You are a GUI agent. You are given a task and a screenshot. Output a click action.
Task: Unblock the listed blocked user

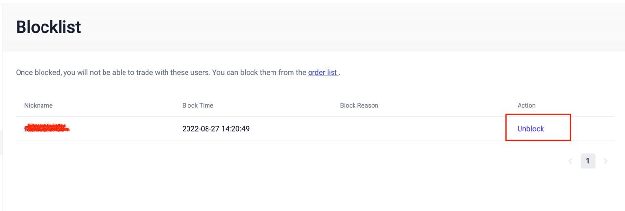pos(531,129)
